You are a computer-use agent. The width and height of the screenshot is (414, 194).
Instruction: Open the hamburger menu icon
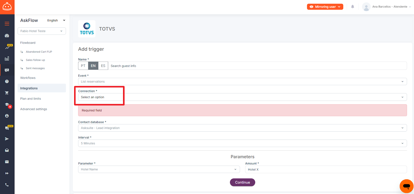(7, 24)
